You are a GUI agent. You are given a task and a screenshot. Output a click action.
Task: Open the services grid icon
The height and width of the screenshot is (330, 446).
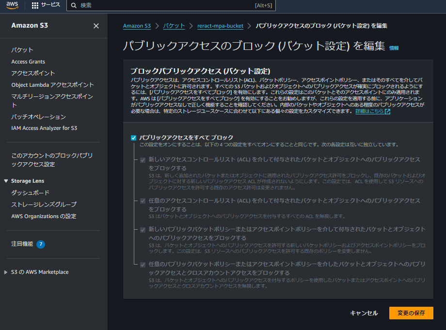(34, 6)
